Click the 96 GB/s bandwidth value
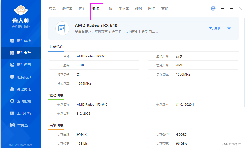The image size is (245, 148). coord(182,144)
